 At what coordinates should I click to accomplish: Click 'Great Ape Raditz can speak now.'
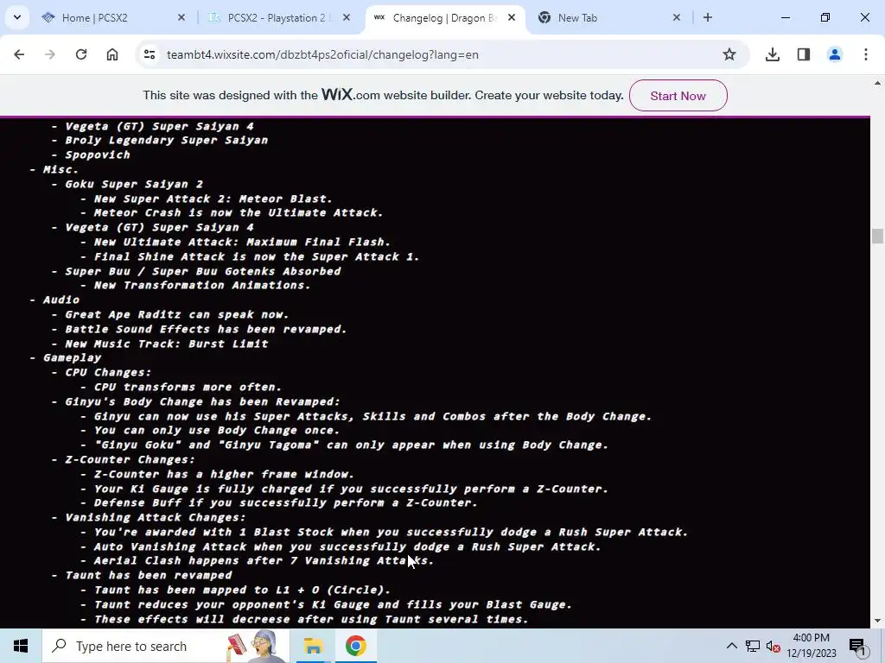[177, 314]
